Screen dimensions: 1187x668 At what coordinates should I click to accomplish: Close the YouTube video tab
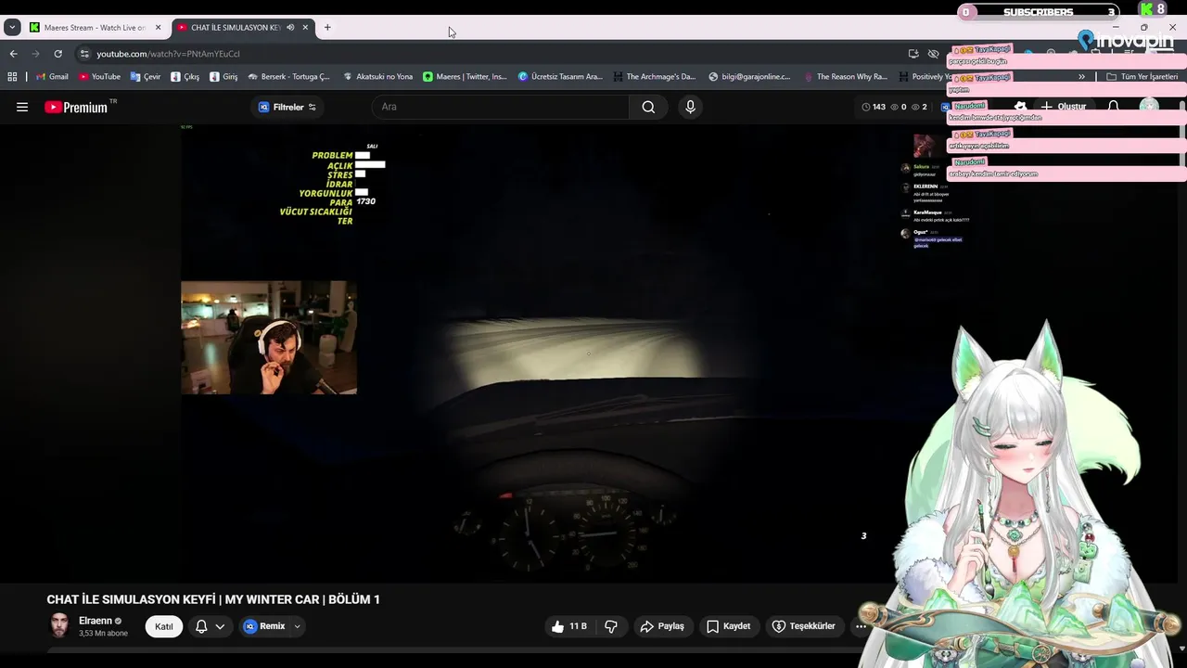click(305, 28)
